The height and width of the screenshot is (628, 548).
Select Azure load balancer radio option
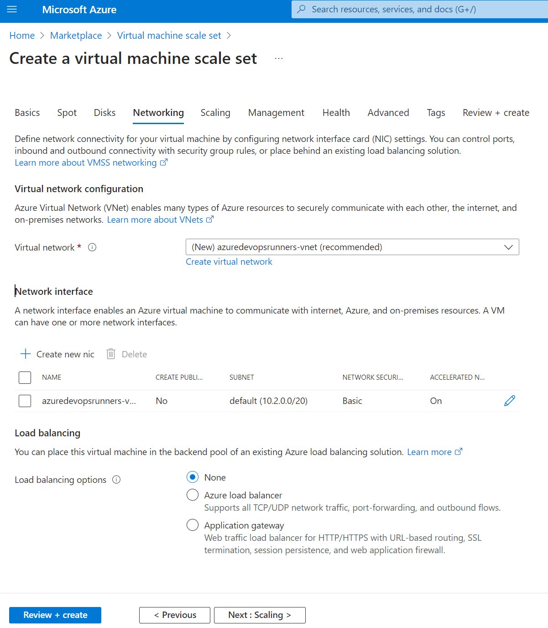[x=193, y=495]
